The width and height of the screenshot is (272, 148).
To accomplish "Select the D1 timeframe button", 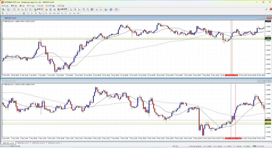I will pos(70,13).
